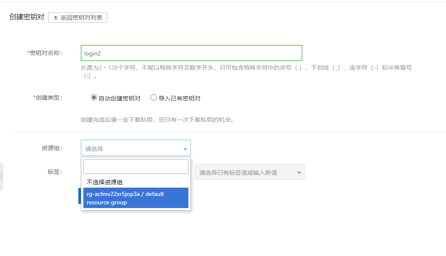Choose the 不选择资源组 option
Image resolution: width=446 pixels, height=256 pixels.
pos(136,182)
